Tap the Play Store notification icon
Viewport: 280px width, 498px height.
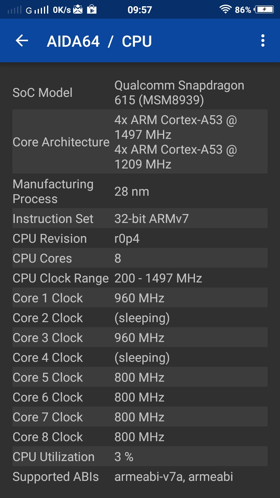pos(91,9)
